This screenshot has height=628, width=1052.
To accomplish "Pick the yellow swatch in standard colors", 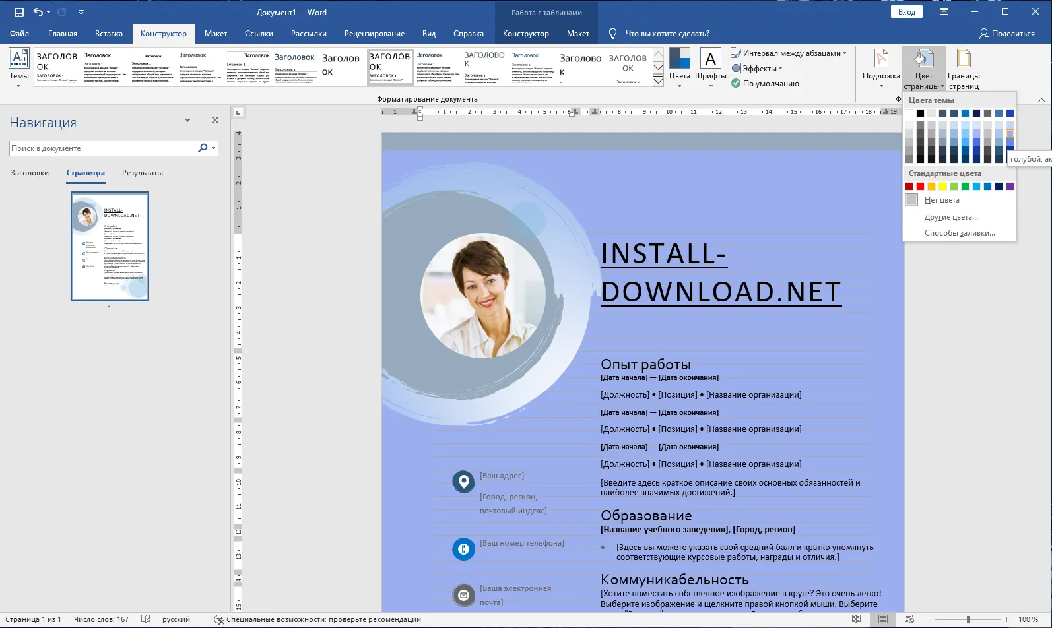I will click(942, 187).
